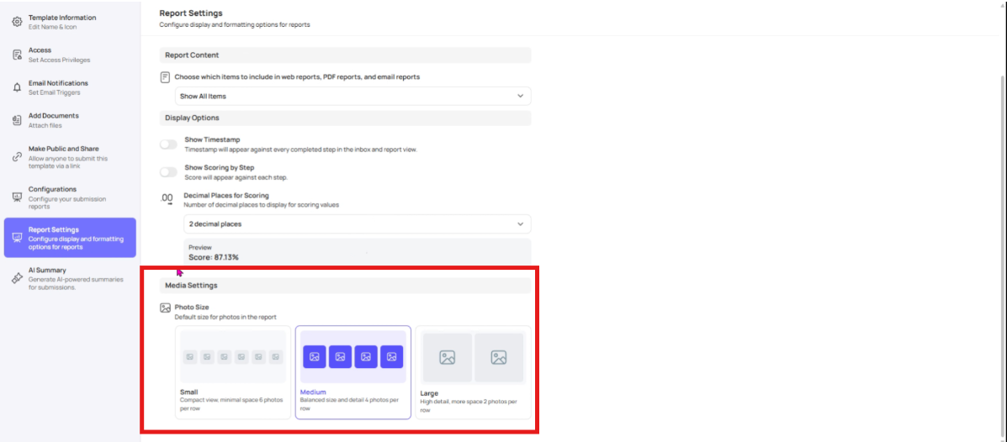Click the Access privileges icon
Image resolution: width=1007 pixels, height=442 pixels.
17,55
